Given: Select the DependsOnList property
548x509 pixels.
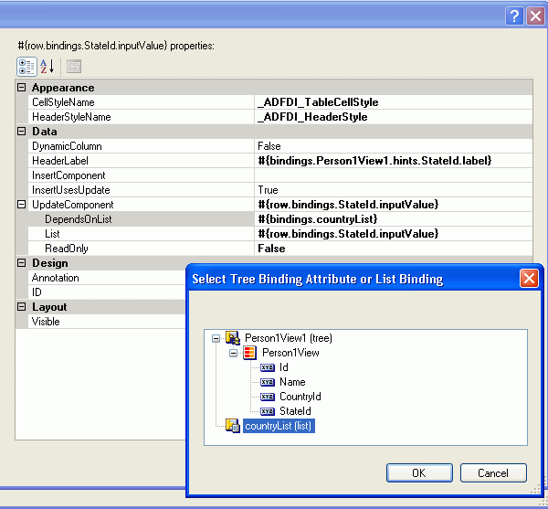Looking at the screenshot, I should pos(142,219).
